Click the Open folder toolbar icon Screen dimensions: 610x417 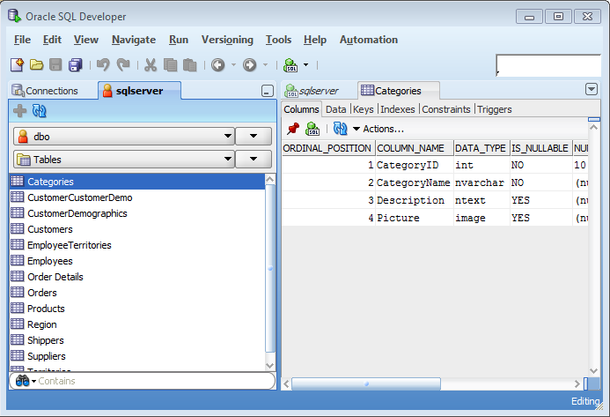37,64
